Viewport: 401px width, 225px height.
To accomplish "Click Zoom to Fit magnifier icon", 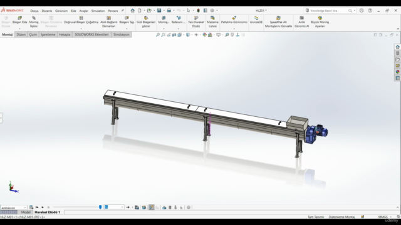I will coord(158,35).
